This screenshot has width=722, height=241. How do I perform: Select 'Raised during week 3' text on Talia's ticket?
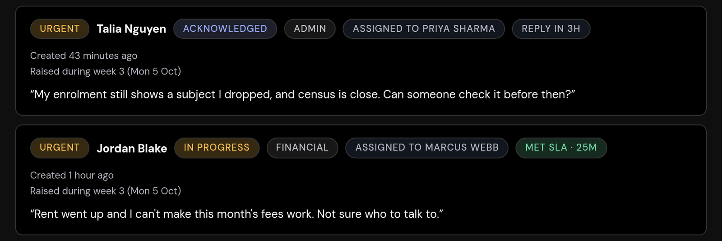pos(77,71)
